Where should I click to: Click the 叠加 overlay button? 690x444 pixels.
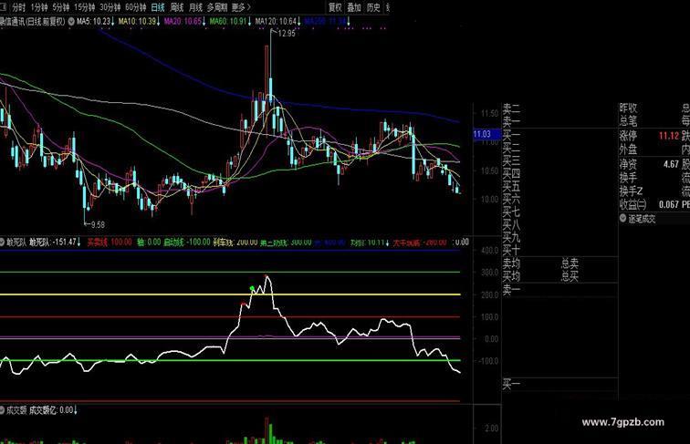coord(354,7)
